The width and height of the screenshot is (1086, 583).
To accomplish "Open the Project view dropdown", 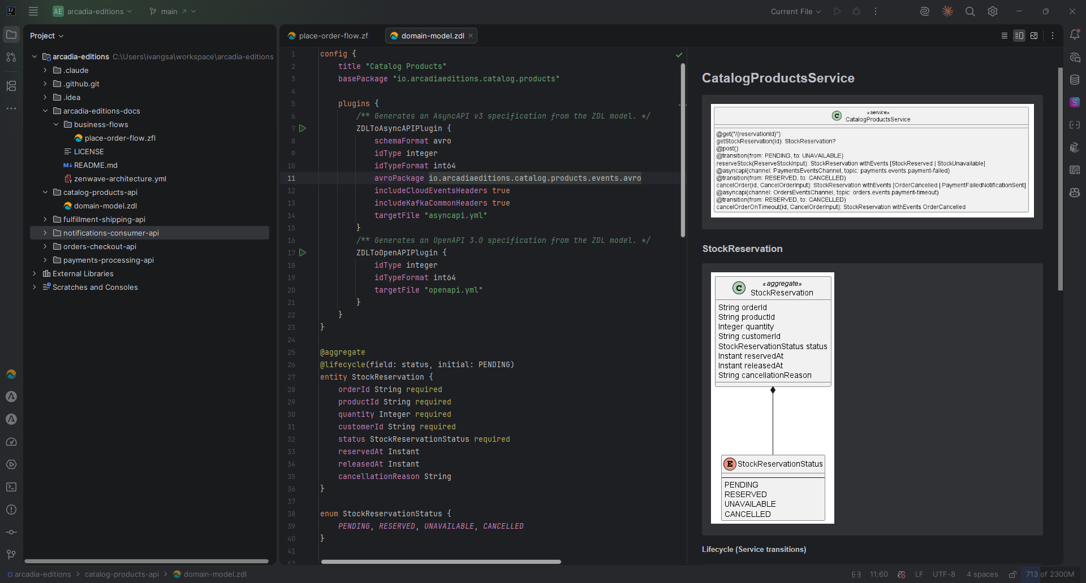I will 47,36.
